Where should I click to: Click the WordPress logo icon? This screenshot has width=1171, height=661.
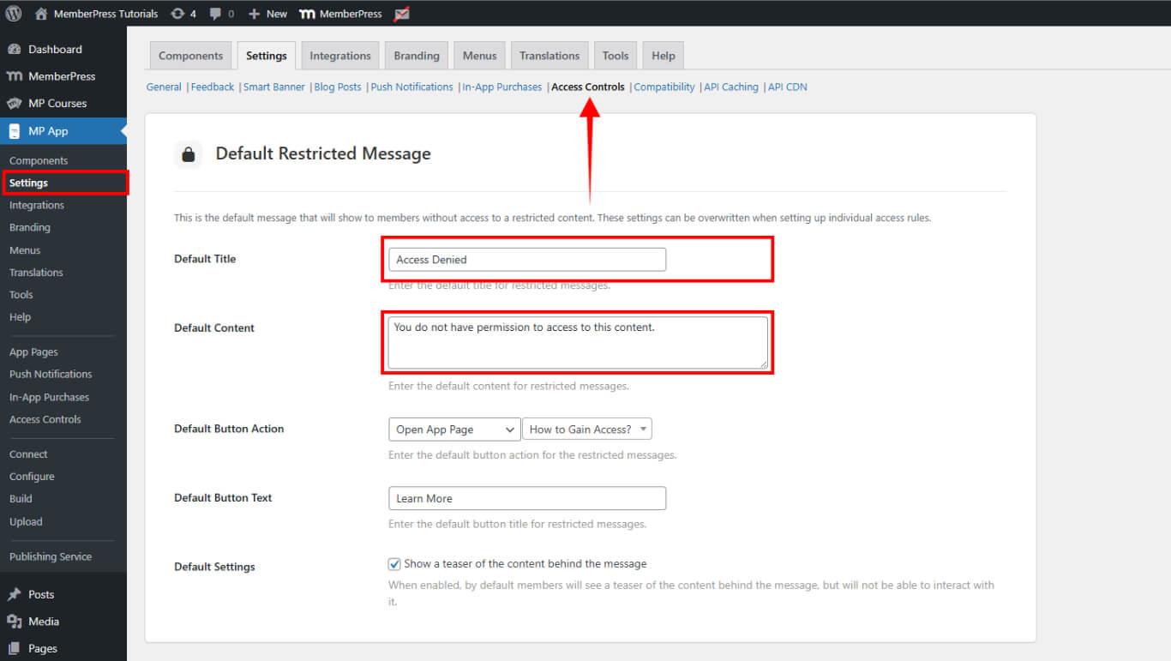point(14,14)
